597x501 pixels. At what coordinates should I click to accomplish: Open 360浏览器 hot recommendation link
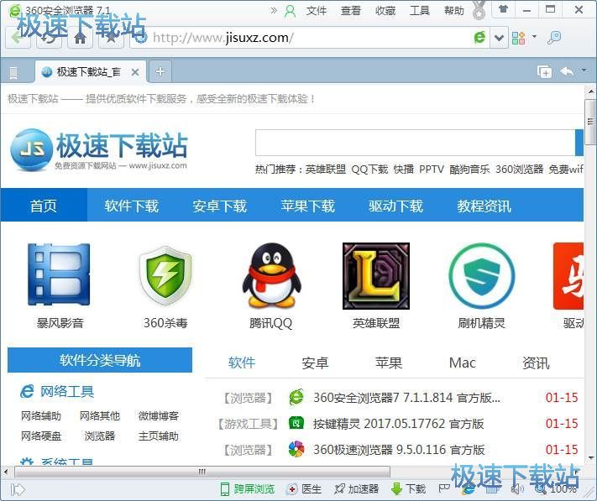pyautogui.click(x=519, y=170)
